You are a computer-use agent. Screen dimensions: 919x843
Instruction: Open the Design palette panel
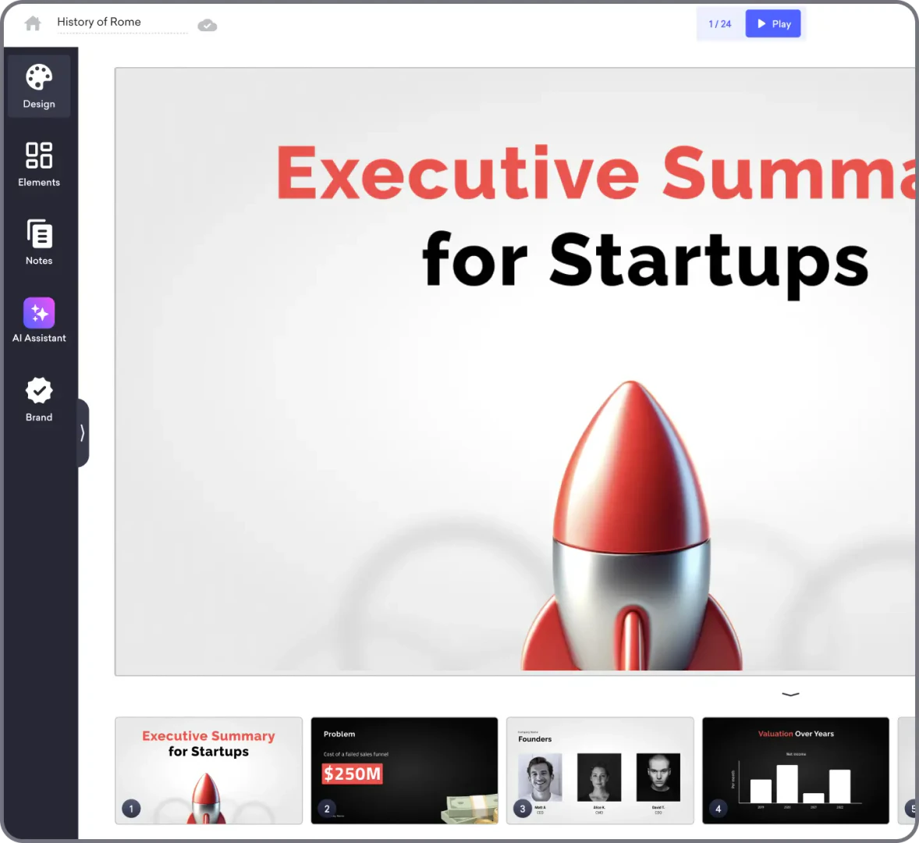click(39, 86)
